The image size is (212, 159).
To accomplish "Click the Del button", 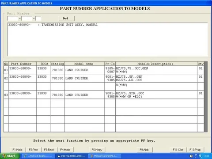I will 67,19.
